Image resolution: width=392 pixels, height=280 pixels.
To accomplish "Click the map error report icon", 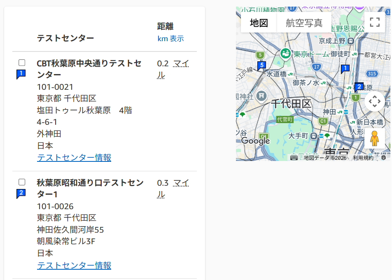I will click(x=383, y=158).
